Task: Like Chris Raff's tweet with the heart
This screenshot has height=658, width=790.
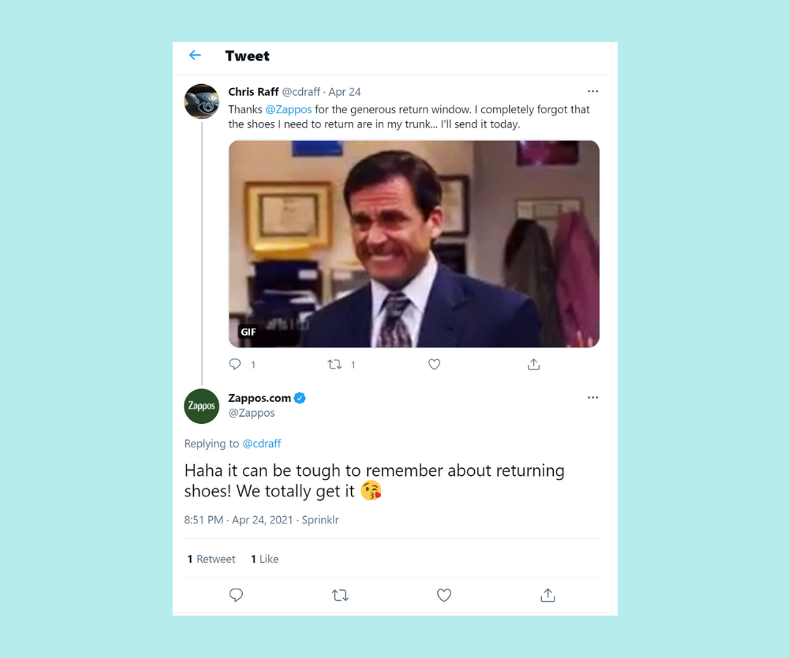Action: (x=434, y=364)
